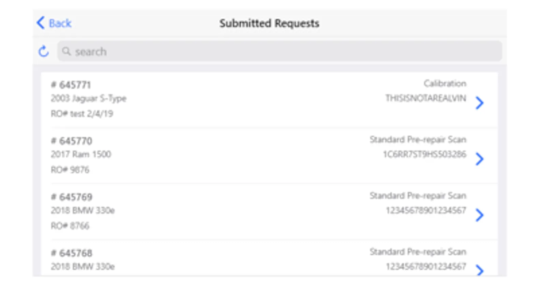Open request 645768 via its chevron
The width and height of the screenshot is (545, 306).
coord(480,270)
